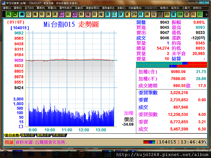The image size is (211, 158).
Task: Select the 賣出 value 9047
Action: (x=165, y=33)
